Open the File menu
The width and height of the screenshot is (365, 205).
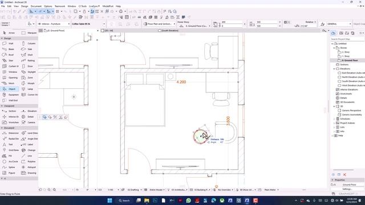(3, 6)
